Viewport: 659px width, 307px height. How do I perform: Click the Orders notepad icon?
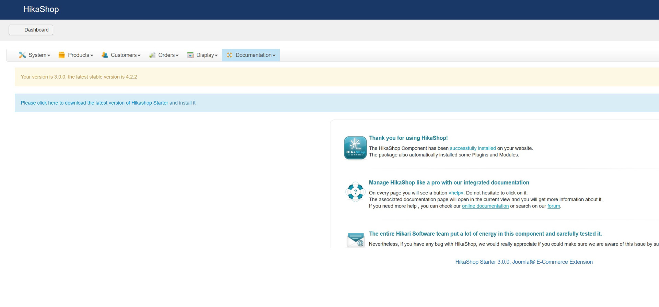152,55
